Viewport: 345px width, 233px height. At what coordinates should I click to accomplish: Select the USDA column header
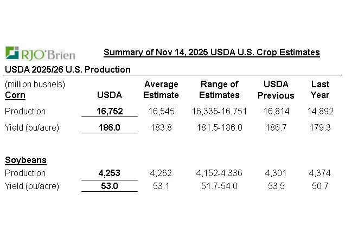coord(109,95)
